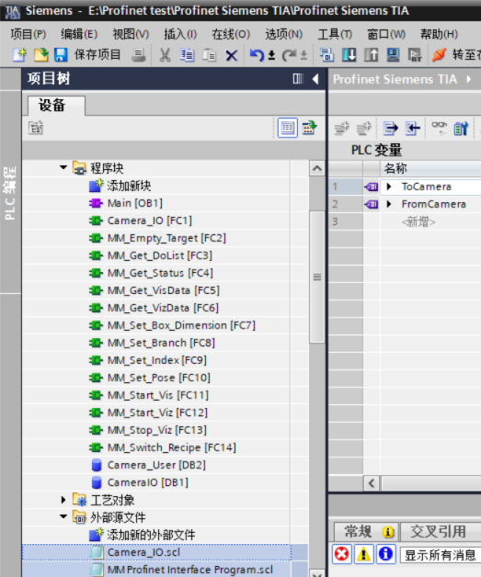Viewport: 481px width, 577px height.
Task: Select Camera_IO [FC1] block
Action: (x=150, y=221)
